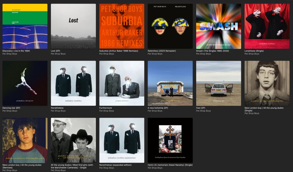The image size is (293, 172).
Task: Open Pet Shop Boys artist under Loneliness (Single)
Action: pos(252,54)
